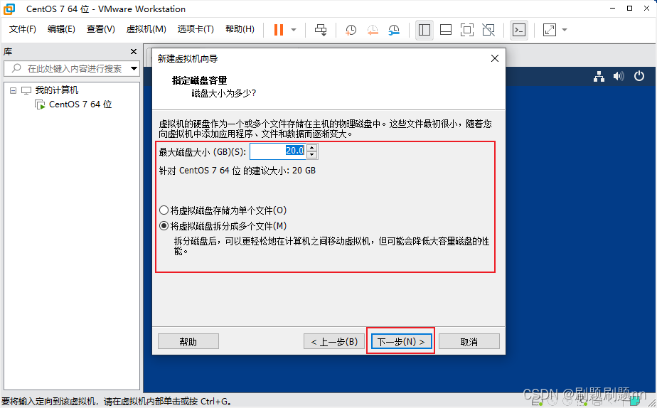Select 我的计算机 in the library tree

click(x=57, y=90)
